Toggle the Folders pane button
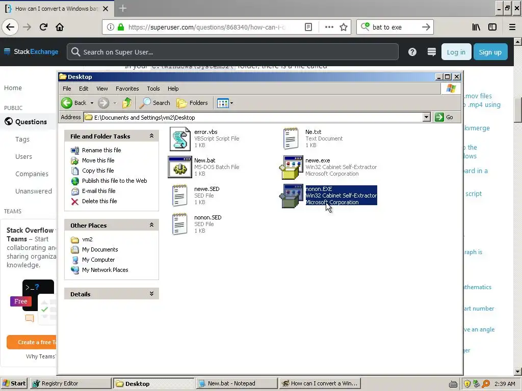The width and height of the screenshot is (522, 391). pos(192,103)
